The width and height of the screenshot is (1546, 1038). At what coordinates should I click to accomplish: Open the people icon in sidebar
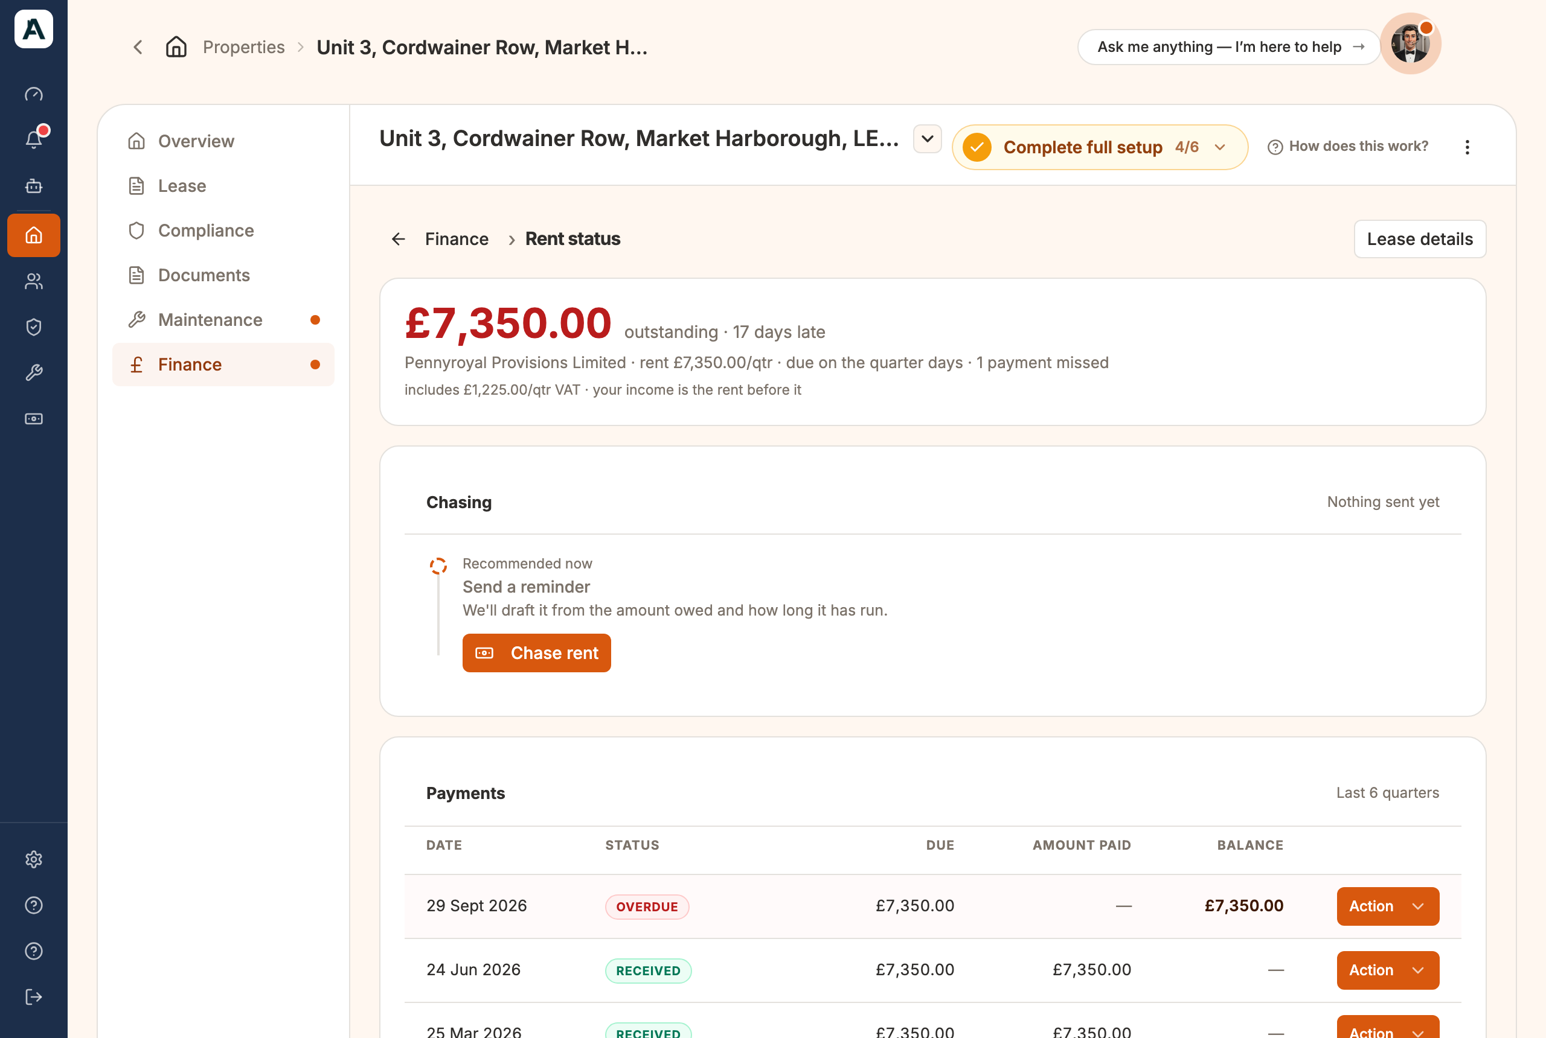coord(34,281)
